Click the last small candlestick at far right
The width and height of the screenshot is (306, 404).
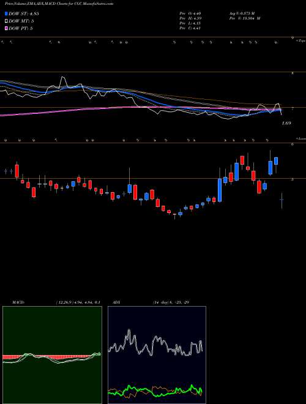click(282, 200)
